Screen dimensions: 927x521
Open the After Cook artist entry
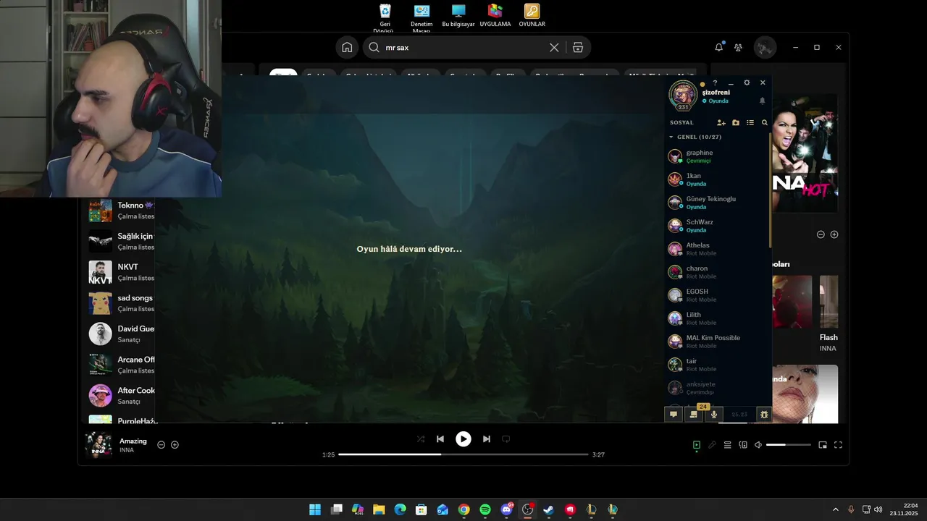[122, 395]
